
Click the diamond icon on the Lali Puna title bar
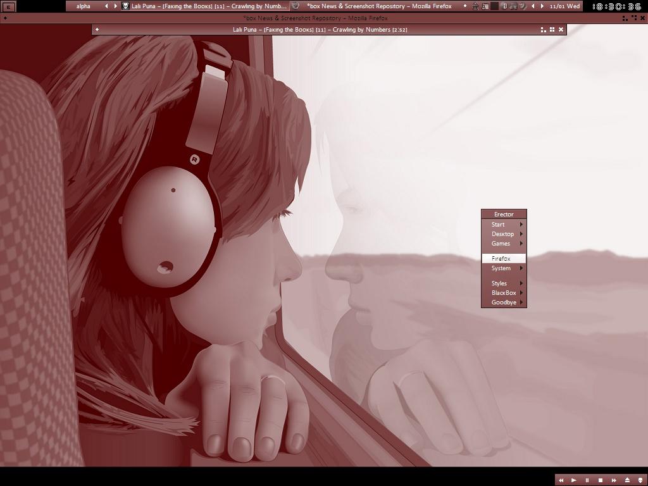(x=97, y=29)
